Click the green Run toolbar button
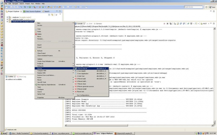 (x=30, y=7)
